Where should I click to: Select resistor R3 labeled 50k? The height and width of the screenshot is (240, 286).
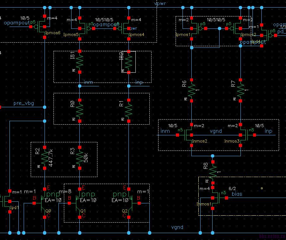coord(80,157)
